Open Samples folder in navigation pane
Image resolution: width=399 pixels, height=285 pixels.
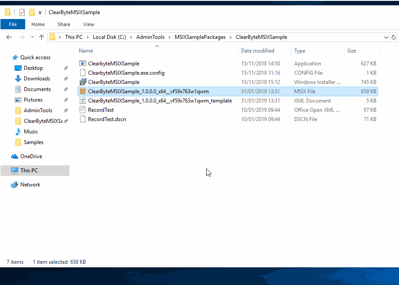(34, 142)
